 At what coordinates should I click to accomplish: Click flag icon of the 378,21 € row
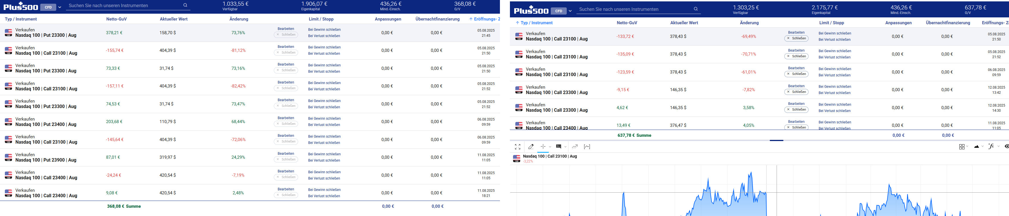(x=8, y=33)
